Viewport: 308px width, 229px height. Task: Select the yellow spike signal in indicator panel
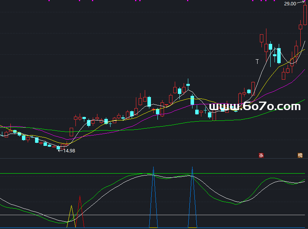pos(72,212)
